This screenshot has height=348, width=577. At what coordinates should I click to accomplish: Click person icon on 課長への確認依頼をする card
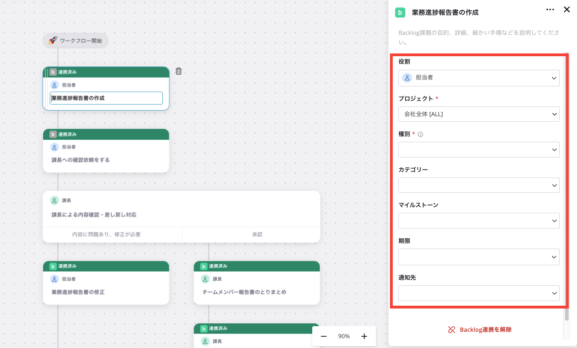coord(54,147)
